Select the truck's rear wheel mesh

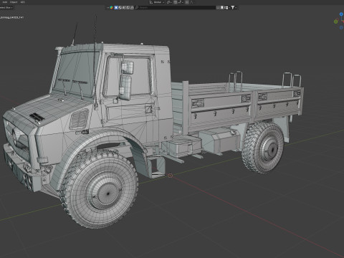pyautogui.click(x=263, y=148)
